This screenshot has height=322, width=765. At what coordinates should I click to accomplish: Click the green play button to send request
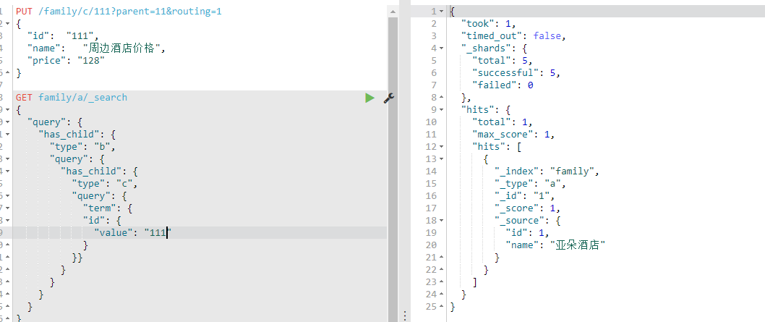click(x=369, y=98)
